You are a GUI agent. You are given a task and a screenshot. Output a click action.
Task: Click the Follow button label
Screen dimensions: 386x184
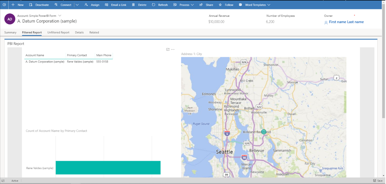(229, 5)
